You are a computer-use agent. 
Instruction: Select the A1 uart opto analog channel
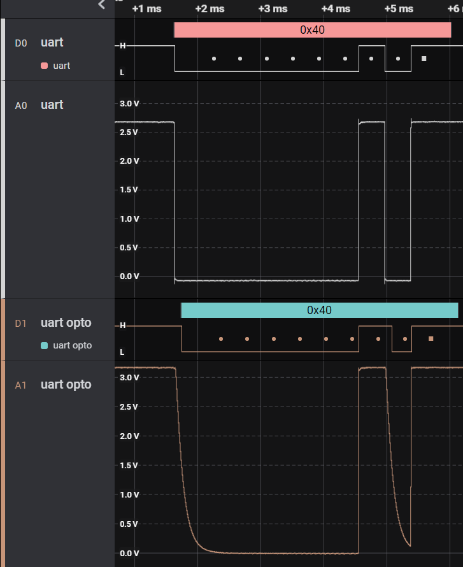pos(66,384)
